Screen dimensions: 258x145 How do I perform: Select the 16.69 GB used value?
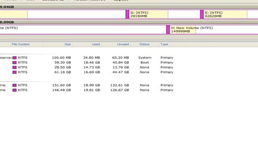coord(92,72)
